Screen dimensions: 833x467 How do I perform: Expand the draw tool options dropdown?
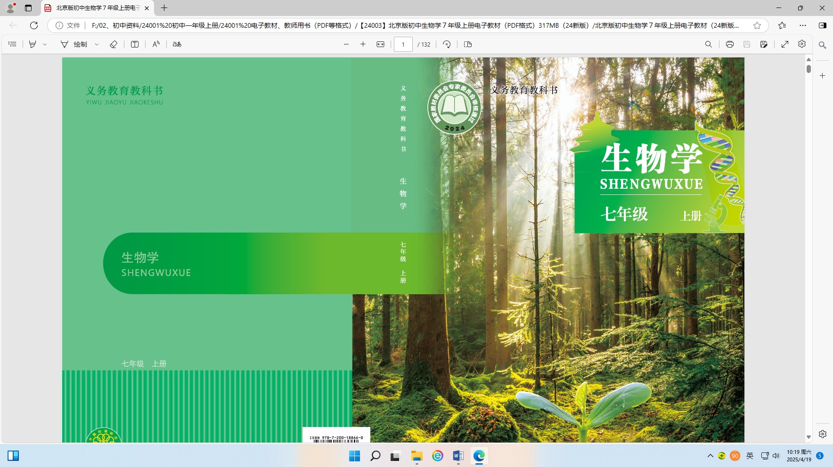pos(97,44)
